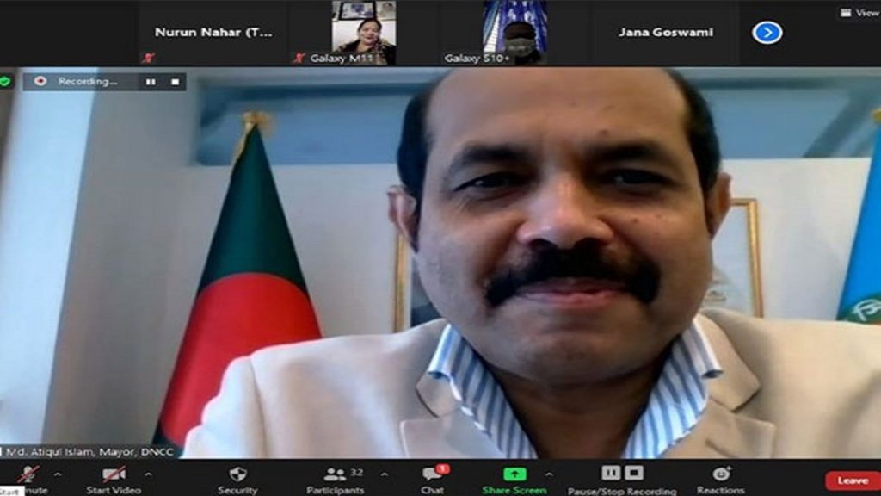The width and height of the screenshot is (881, 496).
Task: Open the View menu at top right
Action: 859,13
